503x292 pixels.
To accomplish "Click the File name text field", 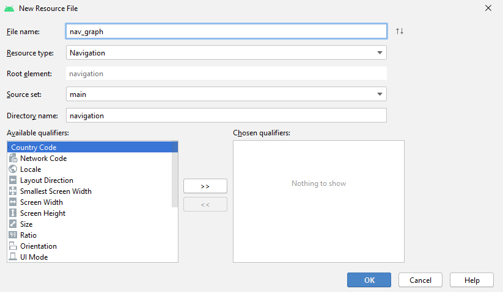I will 226,31.
